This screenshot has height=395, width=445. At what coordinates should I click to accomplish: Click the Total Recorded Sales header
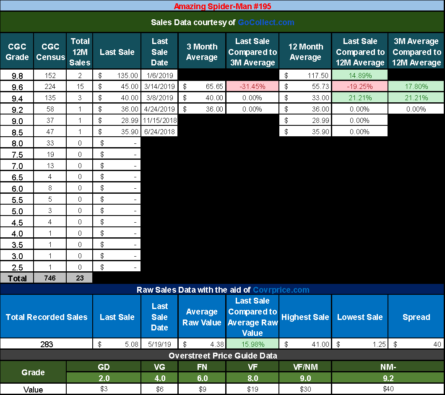coord(47,317)
